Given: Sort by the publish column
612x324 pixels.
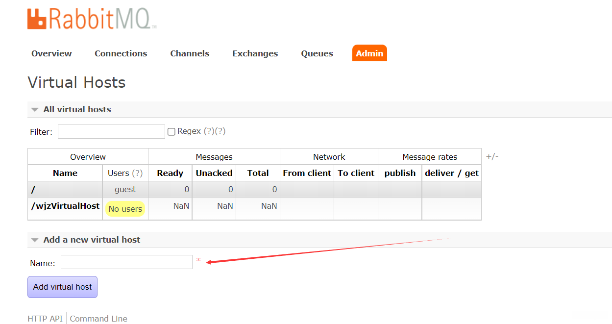Looking at the screenshot, I should coord(400,173).
